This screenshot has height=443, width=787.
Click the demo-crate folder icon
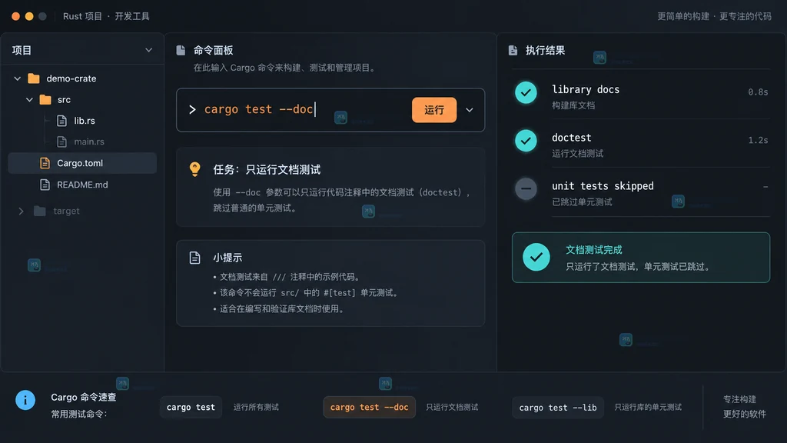[34, 78]
